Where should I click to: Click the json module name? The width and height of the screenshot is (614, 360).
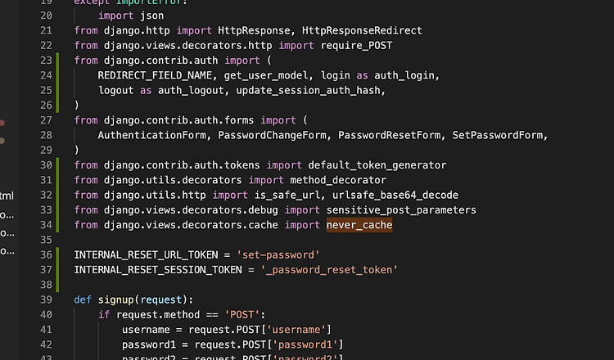pyautogui.click(x=152, y=16)
